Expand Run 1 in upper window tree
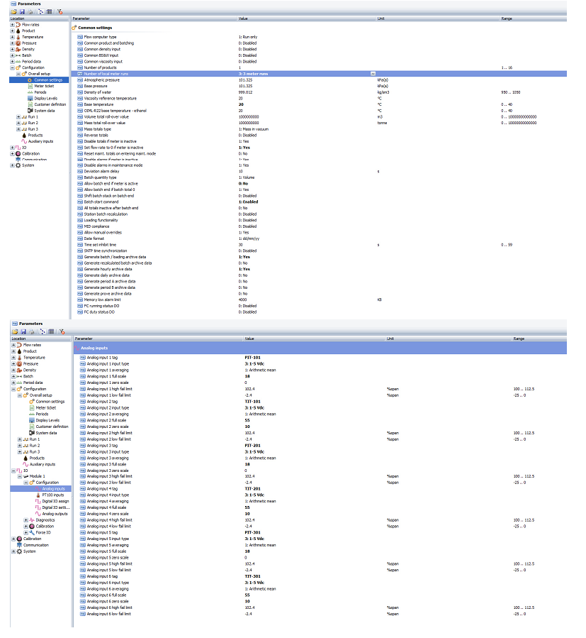The height and width of the screenshot is (638, 586). (x=18, y=117)
